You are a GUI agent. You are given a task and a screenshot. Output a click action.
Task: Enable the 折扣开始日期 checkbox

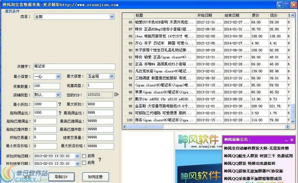[x=84, y=156]
